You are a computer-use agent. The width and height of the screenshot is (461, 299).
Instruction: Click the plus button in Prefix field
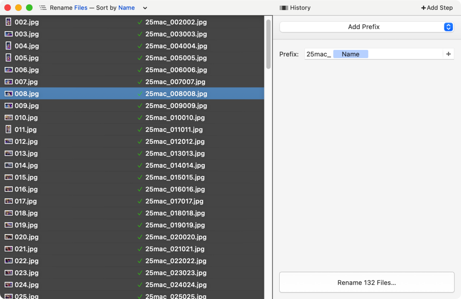(x=448, y=54)
